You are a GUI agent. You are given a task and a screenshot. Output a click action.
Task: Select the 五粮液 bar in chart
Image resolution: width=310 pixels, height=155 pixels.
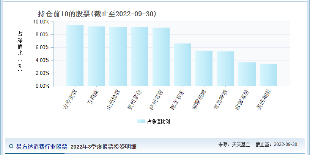96,56
